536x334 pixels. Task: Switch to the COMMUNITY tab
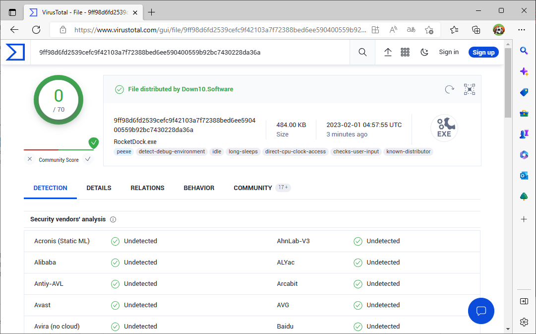262,188
